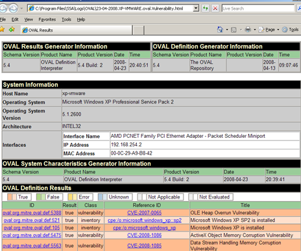Open the File menu
Viewport: 301px width, 251px height.
tap(3, 19)
